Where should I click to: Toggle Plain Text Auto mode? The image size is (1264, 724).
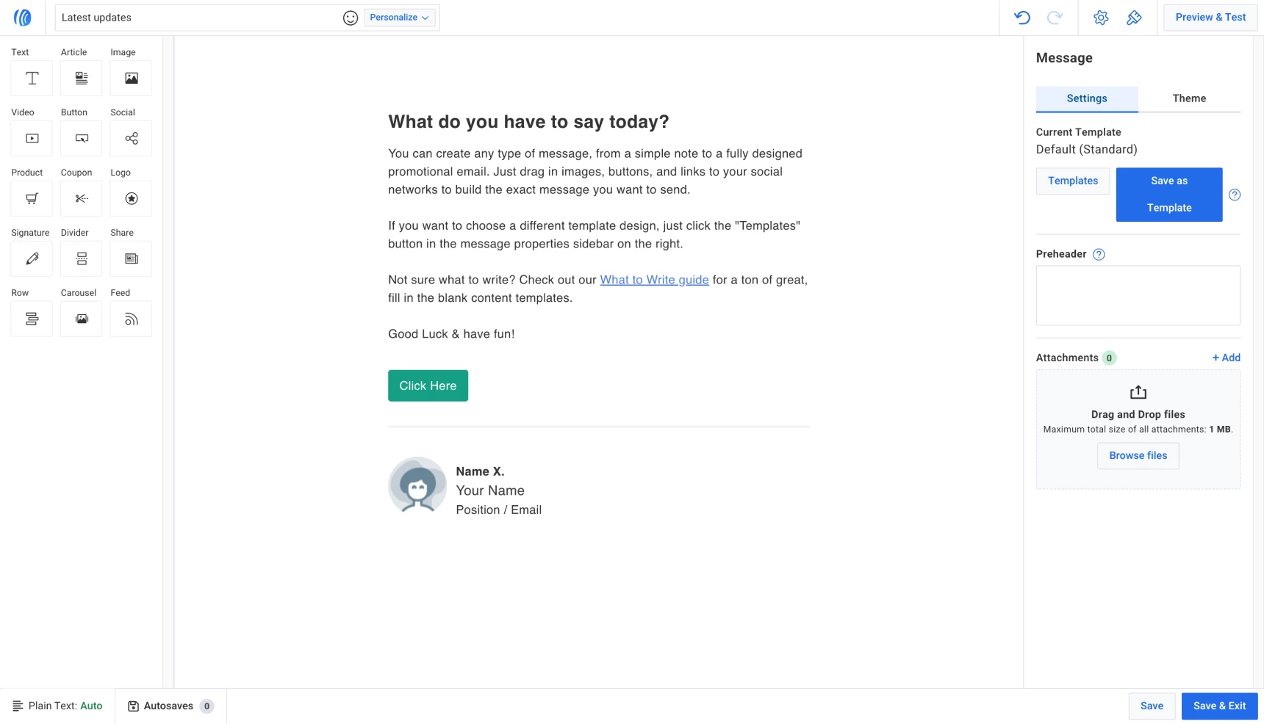click(x=58, y=706)
